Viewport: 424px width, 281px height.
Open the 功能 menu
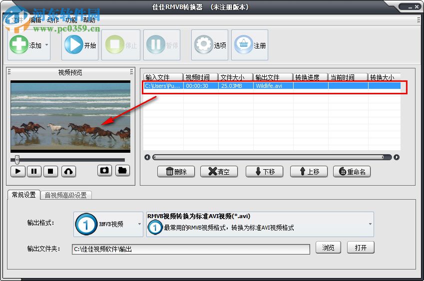71,20
